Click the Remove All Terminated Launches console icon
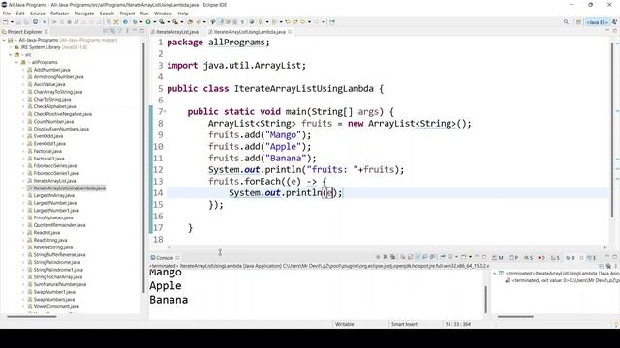Viewport: 620px width, 348px height. click(392, 258)
